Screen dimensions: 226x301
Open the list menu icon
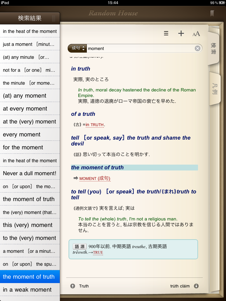pyautogui.click(x=166, y=34)
